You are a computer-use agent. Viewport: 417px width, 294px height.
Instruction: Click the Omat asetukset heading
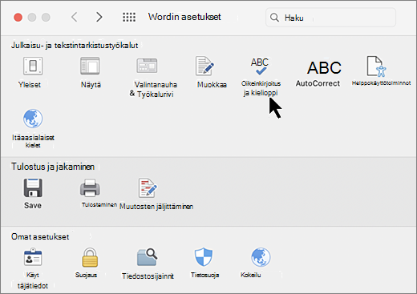40,236
